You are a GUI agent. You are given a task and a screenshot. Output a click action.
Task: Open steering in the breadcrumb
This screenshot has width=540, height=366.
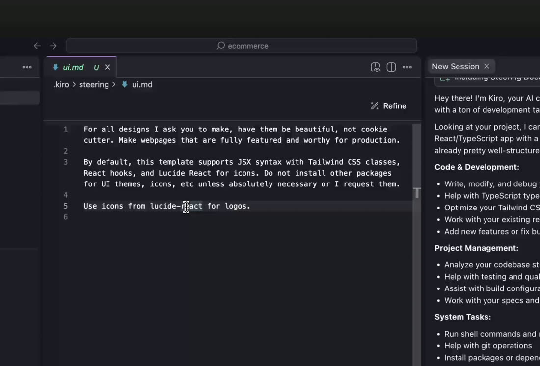94,85
